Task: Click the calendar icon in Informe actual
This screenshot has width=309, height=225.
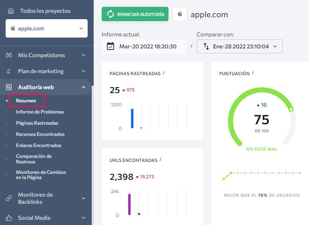Action: (110, 46)
